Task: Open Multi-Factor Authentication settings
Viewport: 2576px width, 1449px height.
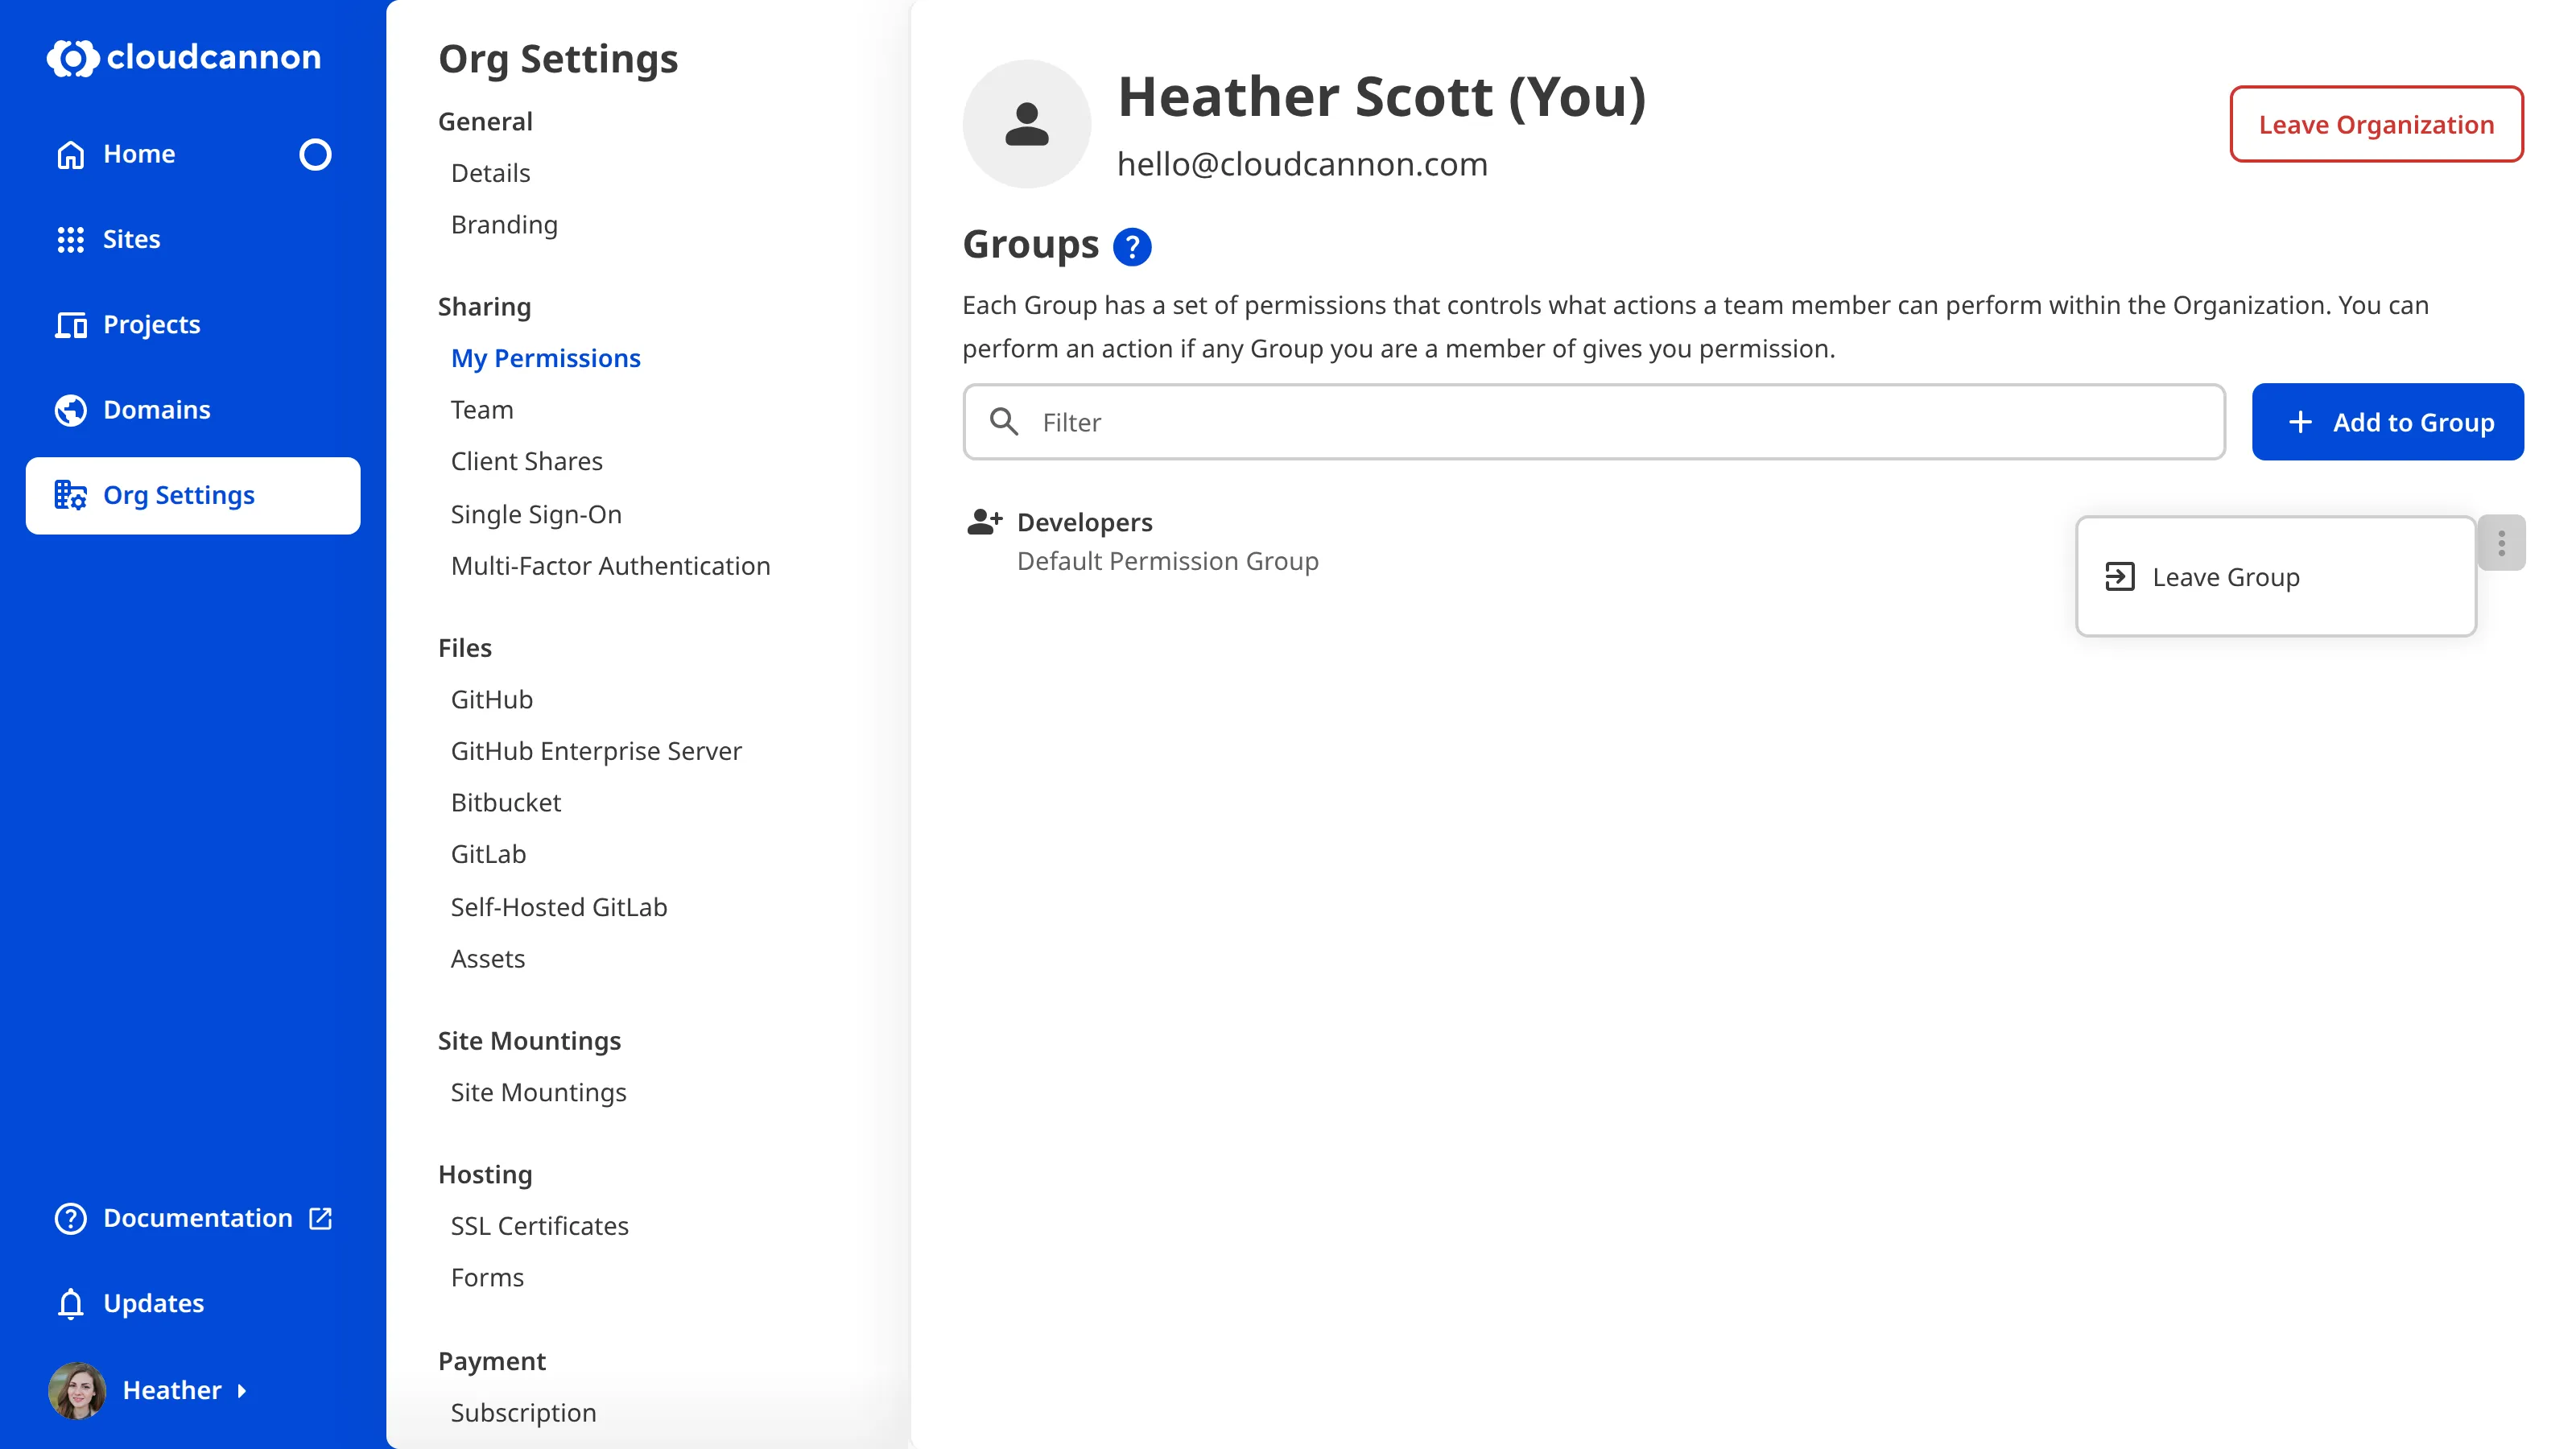Action: click(x=610, y=566)
